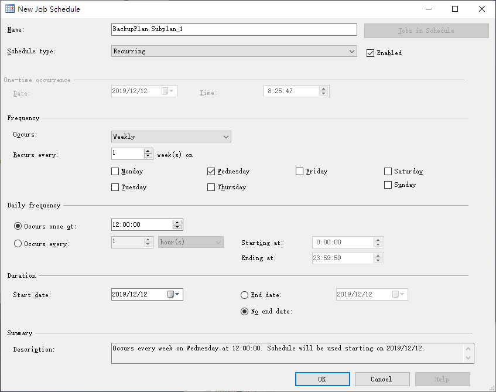Click the Recurs every number field
The width and height of the screenshot is (496, 392).
[128, 154]
